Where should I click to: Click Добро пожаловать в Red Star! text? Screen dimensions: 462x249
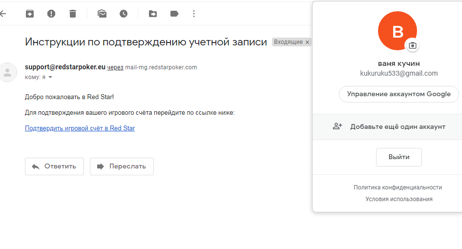[69, 97]
